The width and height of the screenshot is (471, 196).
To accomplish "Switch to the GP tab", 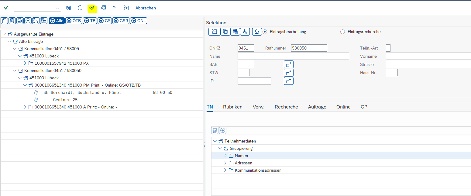I will coord(364,107).
